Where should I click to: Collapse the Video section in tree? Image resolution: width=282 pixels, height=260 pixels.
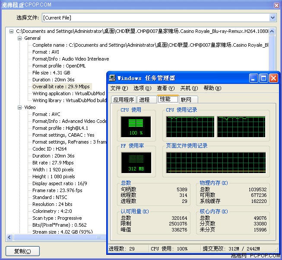(x=19, y=107)
